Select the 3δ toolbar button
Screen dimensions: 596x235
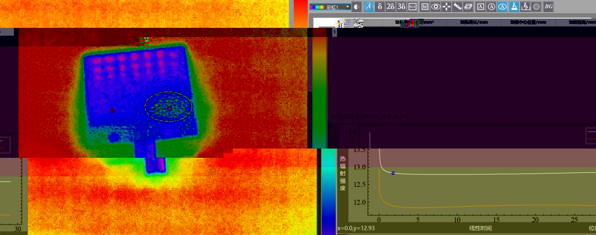click(401, 6)
